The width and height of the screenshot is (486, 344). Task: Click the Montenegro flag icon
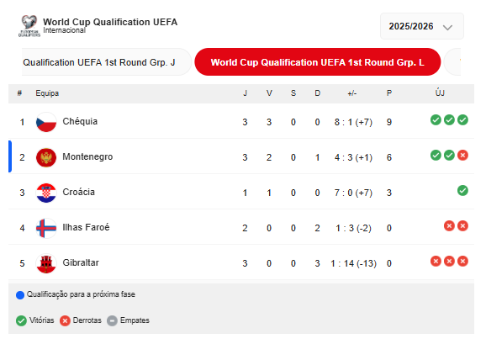click(46, 157)
